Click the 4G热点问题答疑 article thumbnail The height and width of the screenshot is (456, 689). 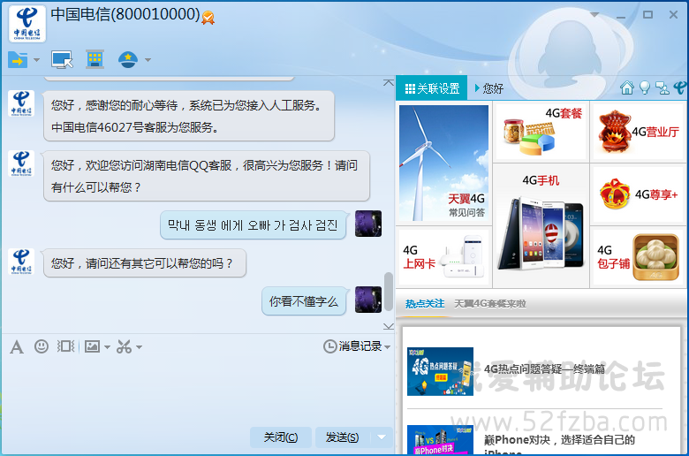[x=440, y=371]
